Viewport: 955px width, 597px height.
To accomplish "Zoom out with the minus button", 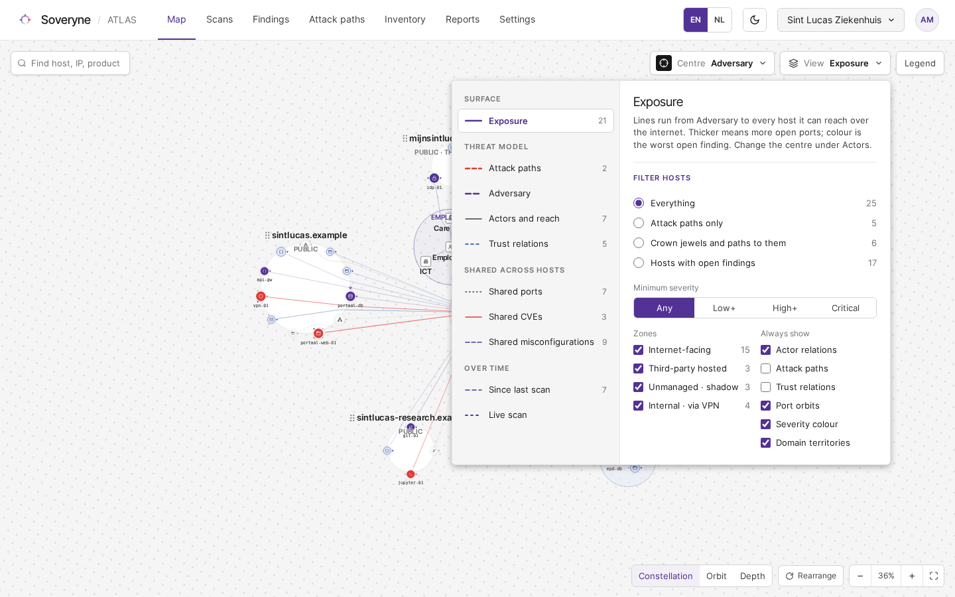I will 860,576.
